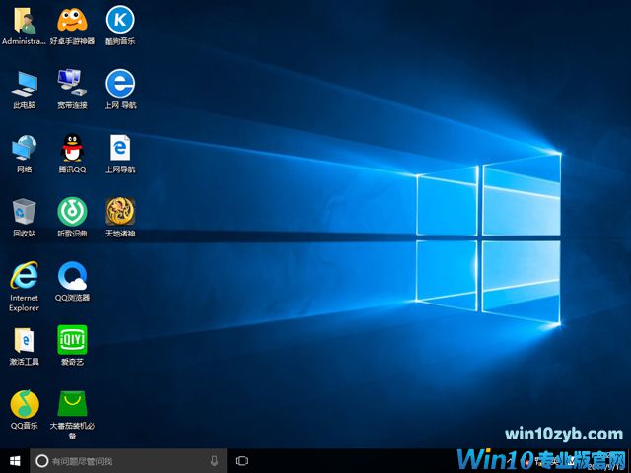Viewport: 631px width, 473px height.
Task: Click the Cortana search box
Action: (128, 461)
